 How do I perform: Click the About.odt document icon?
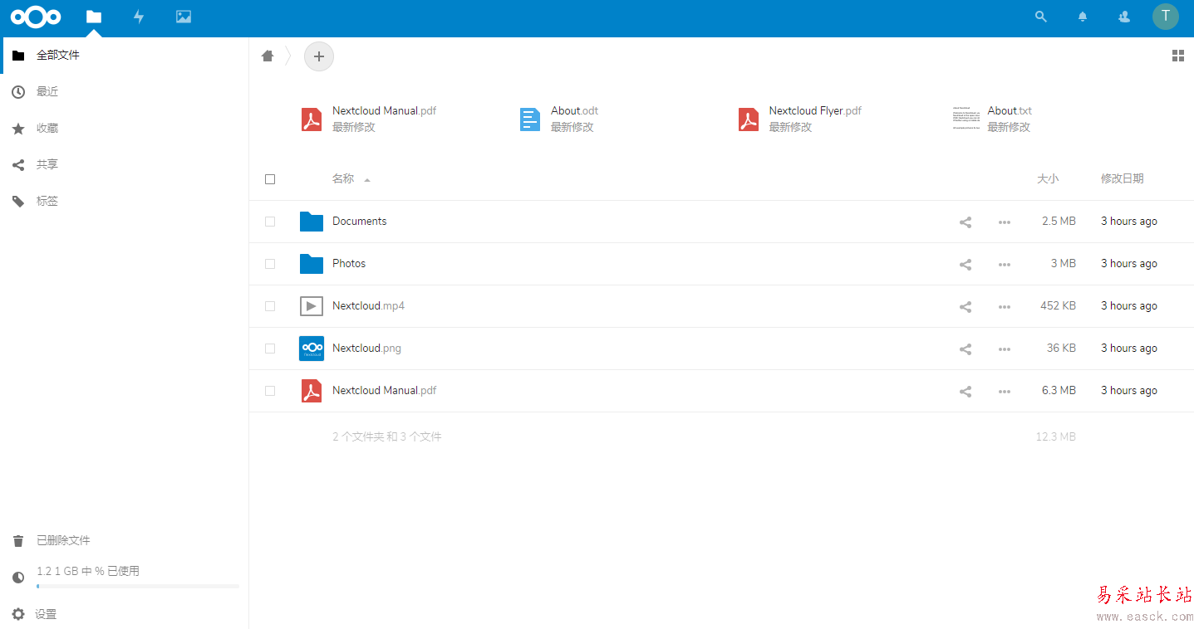point(530,119)
